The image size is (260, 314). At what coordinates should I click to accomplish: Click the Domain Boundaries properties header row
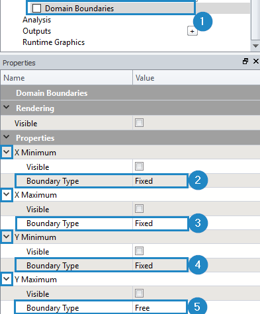pyautogui.click(x=130, y=93)
